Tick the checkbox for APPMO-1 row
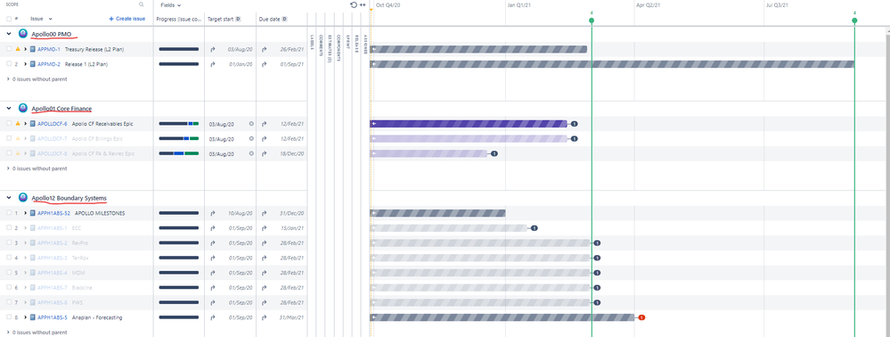890x337 pixels. coord(9,49)
